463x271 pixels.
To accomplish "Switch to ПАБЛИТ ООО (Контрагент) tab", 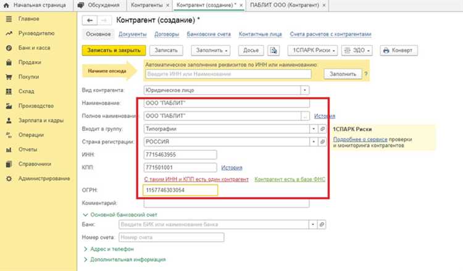I will 285,6.
